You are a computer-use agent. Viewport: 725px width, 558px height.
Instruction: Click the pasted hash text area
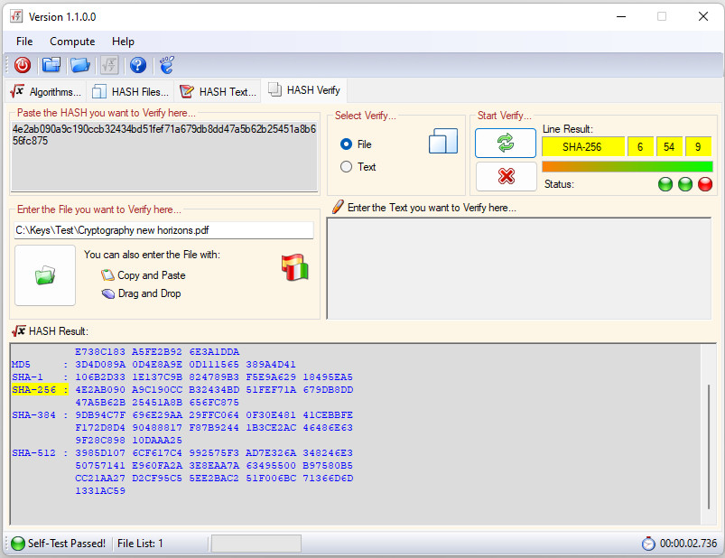click(x=164, y=156)
